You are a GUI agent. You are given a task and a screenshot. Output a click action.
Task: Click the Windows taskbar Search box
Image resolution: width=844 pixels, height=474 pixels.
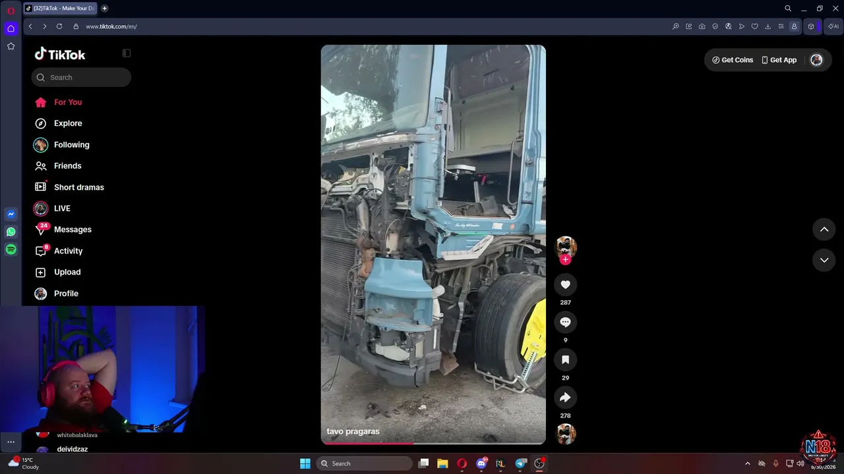click(365, 463)
